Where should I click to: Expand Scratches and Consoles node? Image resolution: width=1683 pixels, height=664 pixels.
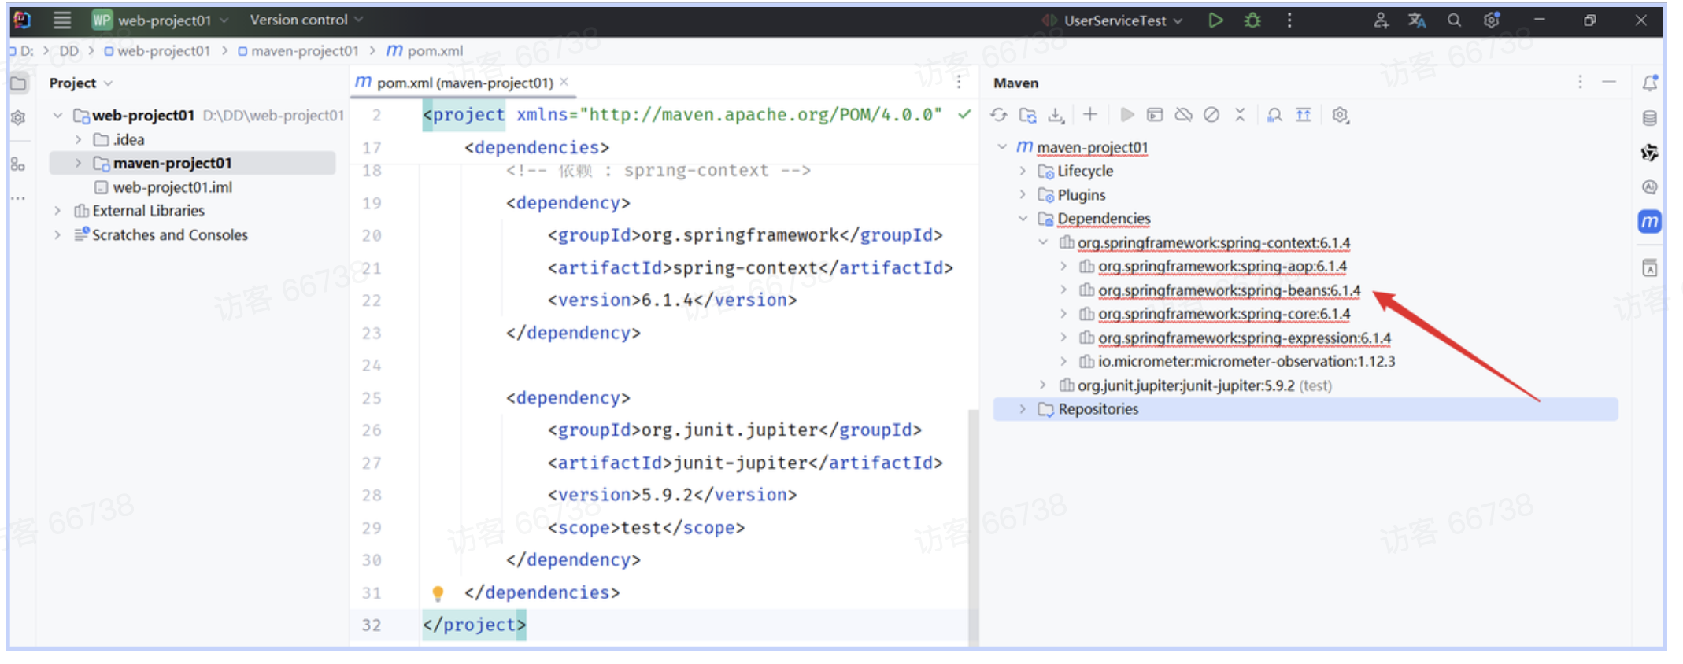[x=57, y=234]
